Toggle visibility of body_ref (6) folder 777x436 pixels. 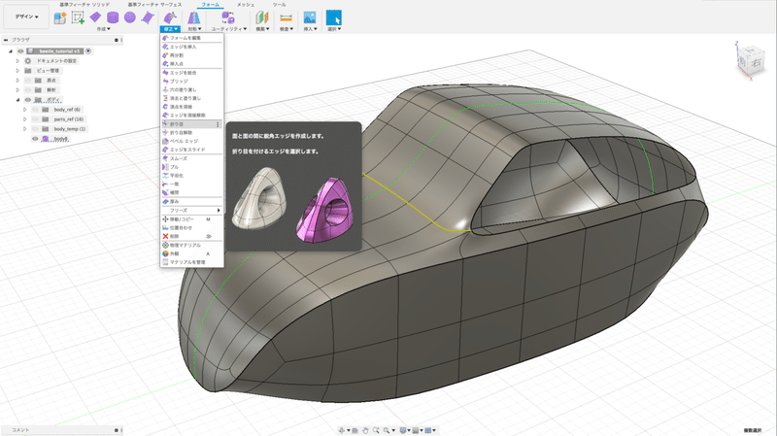point(35,109)
